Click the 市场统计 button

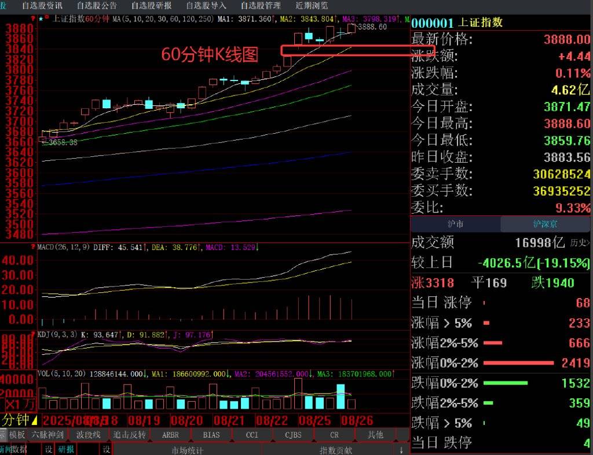187,450
